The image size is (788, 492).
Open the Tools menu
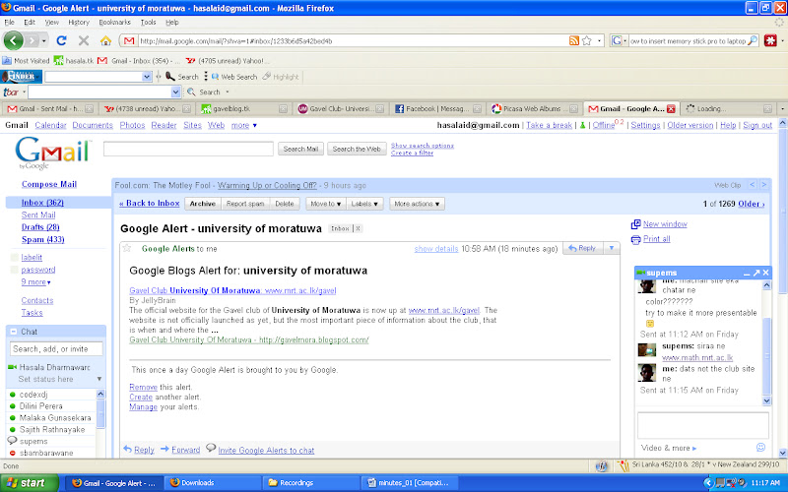click(x=149, y=22)
